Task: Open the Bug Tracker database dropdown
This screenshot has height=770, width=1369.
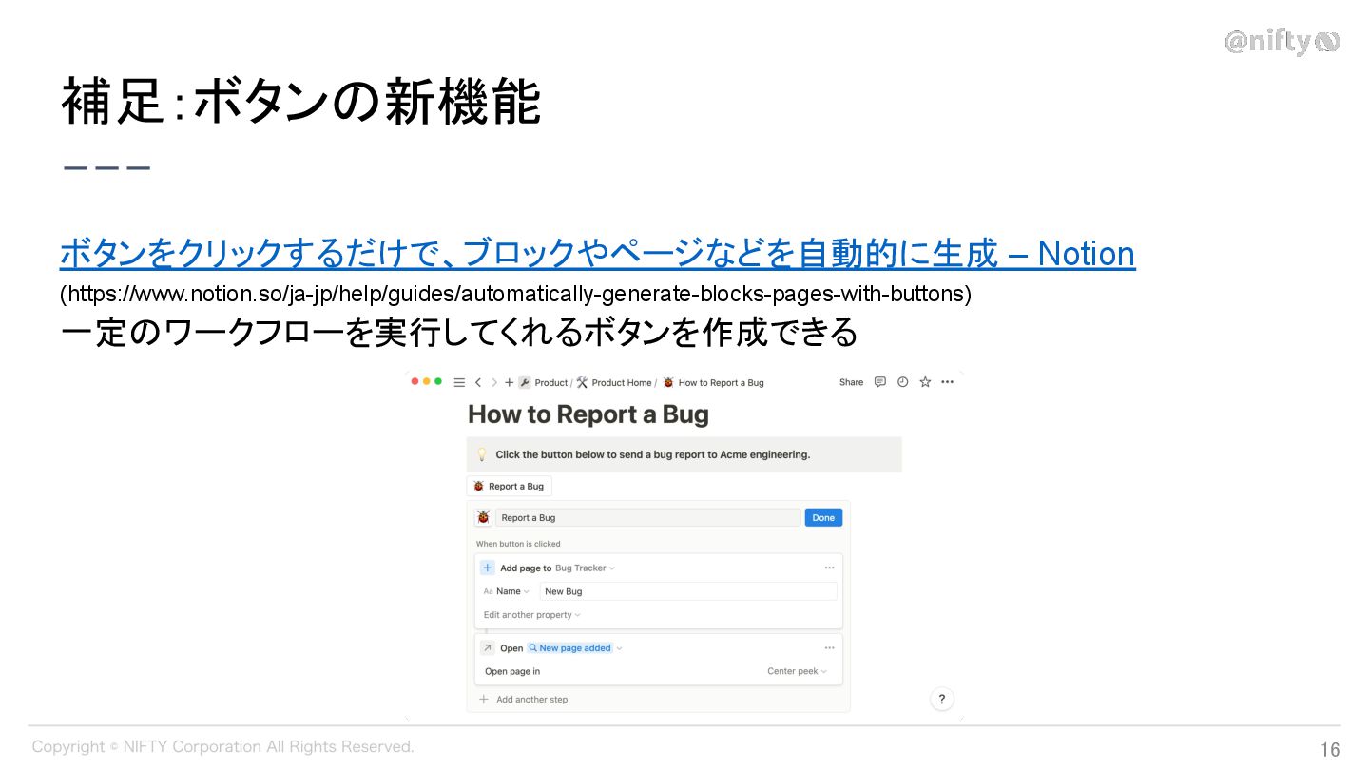Action: point(585,568)
